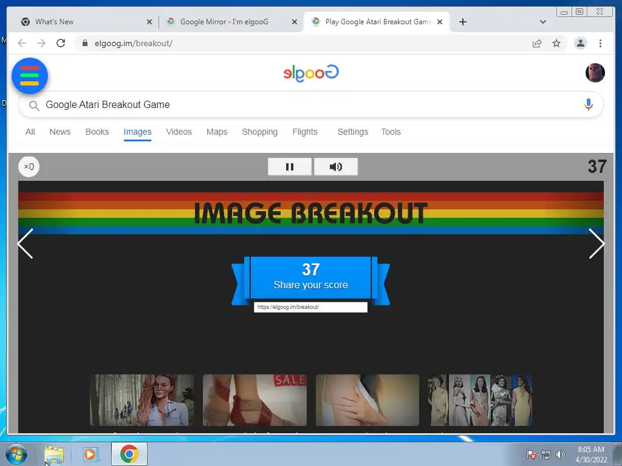Image resolution: width=622 pixels, height=466 pixels.
Task: Click the site lock security icon
Action: [x=84, y=43]
